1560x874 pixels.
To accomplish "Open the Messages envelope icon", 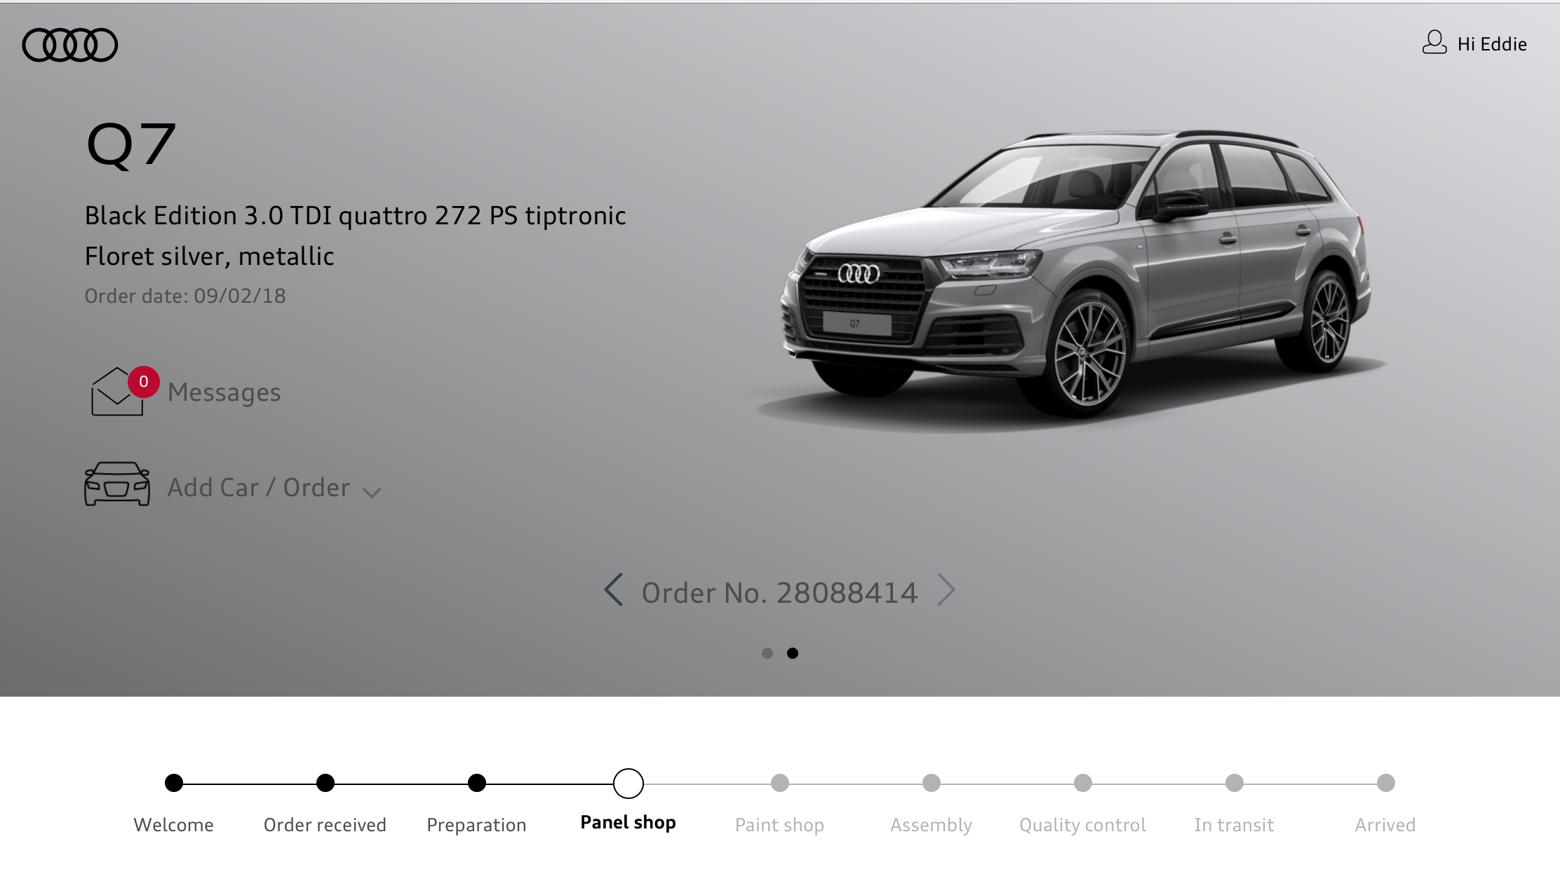I will coord(116,392).
